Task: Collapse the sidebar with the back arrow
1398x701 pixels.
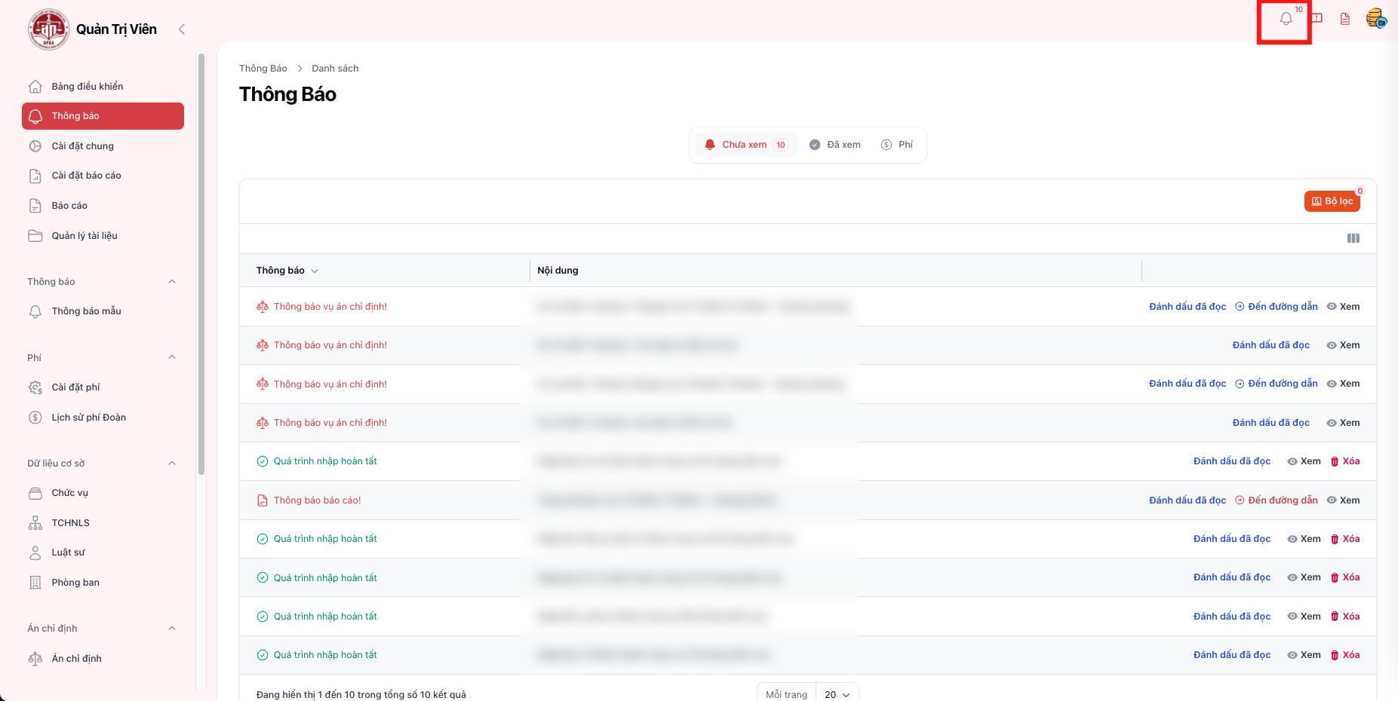Action: (x=181, y=29)
